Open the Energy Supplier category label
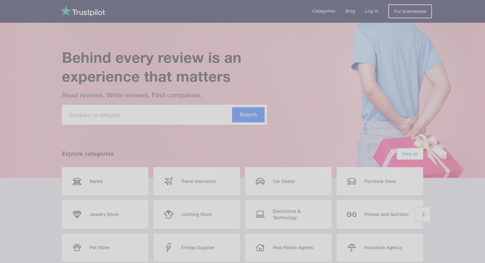 click(x=198, y=248)
